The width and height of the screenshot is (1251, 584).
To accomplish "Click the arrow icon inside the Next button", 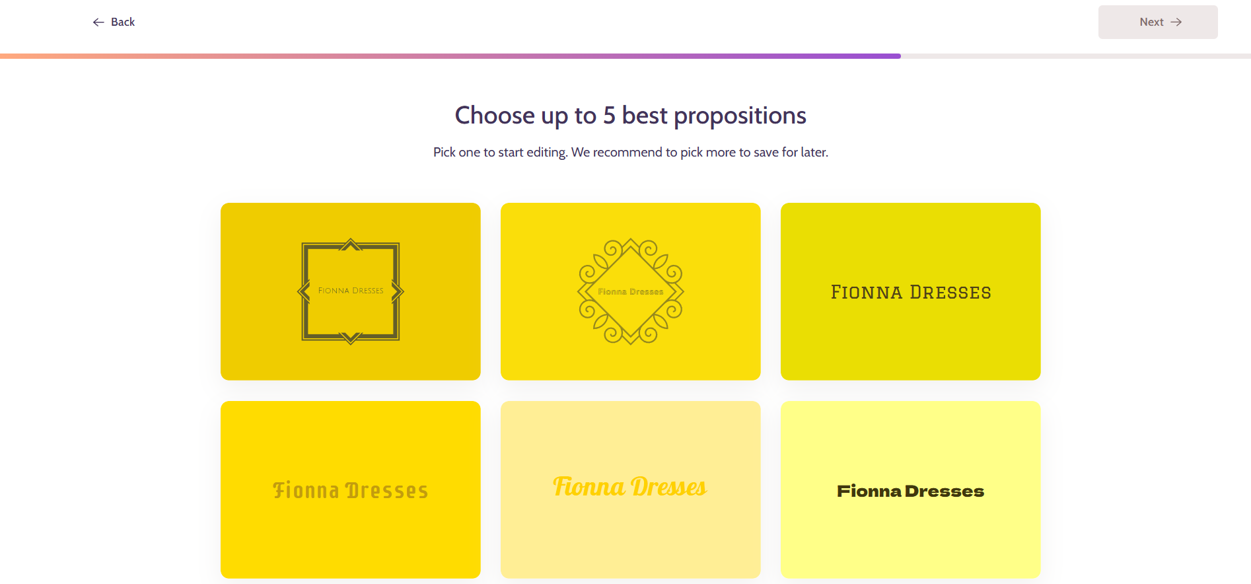I will point(1176,22).
